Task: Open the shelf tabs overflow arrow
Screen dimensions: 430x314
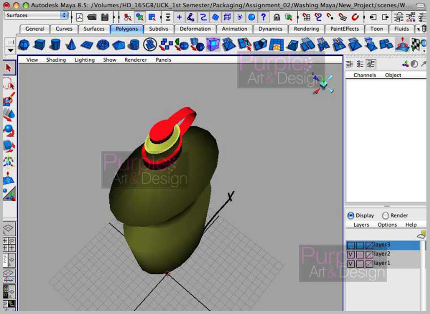Action: pos(418,29)
